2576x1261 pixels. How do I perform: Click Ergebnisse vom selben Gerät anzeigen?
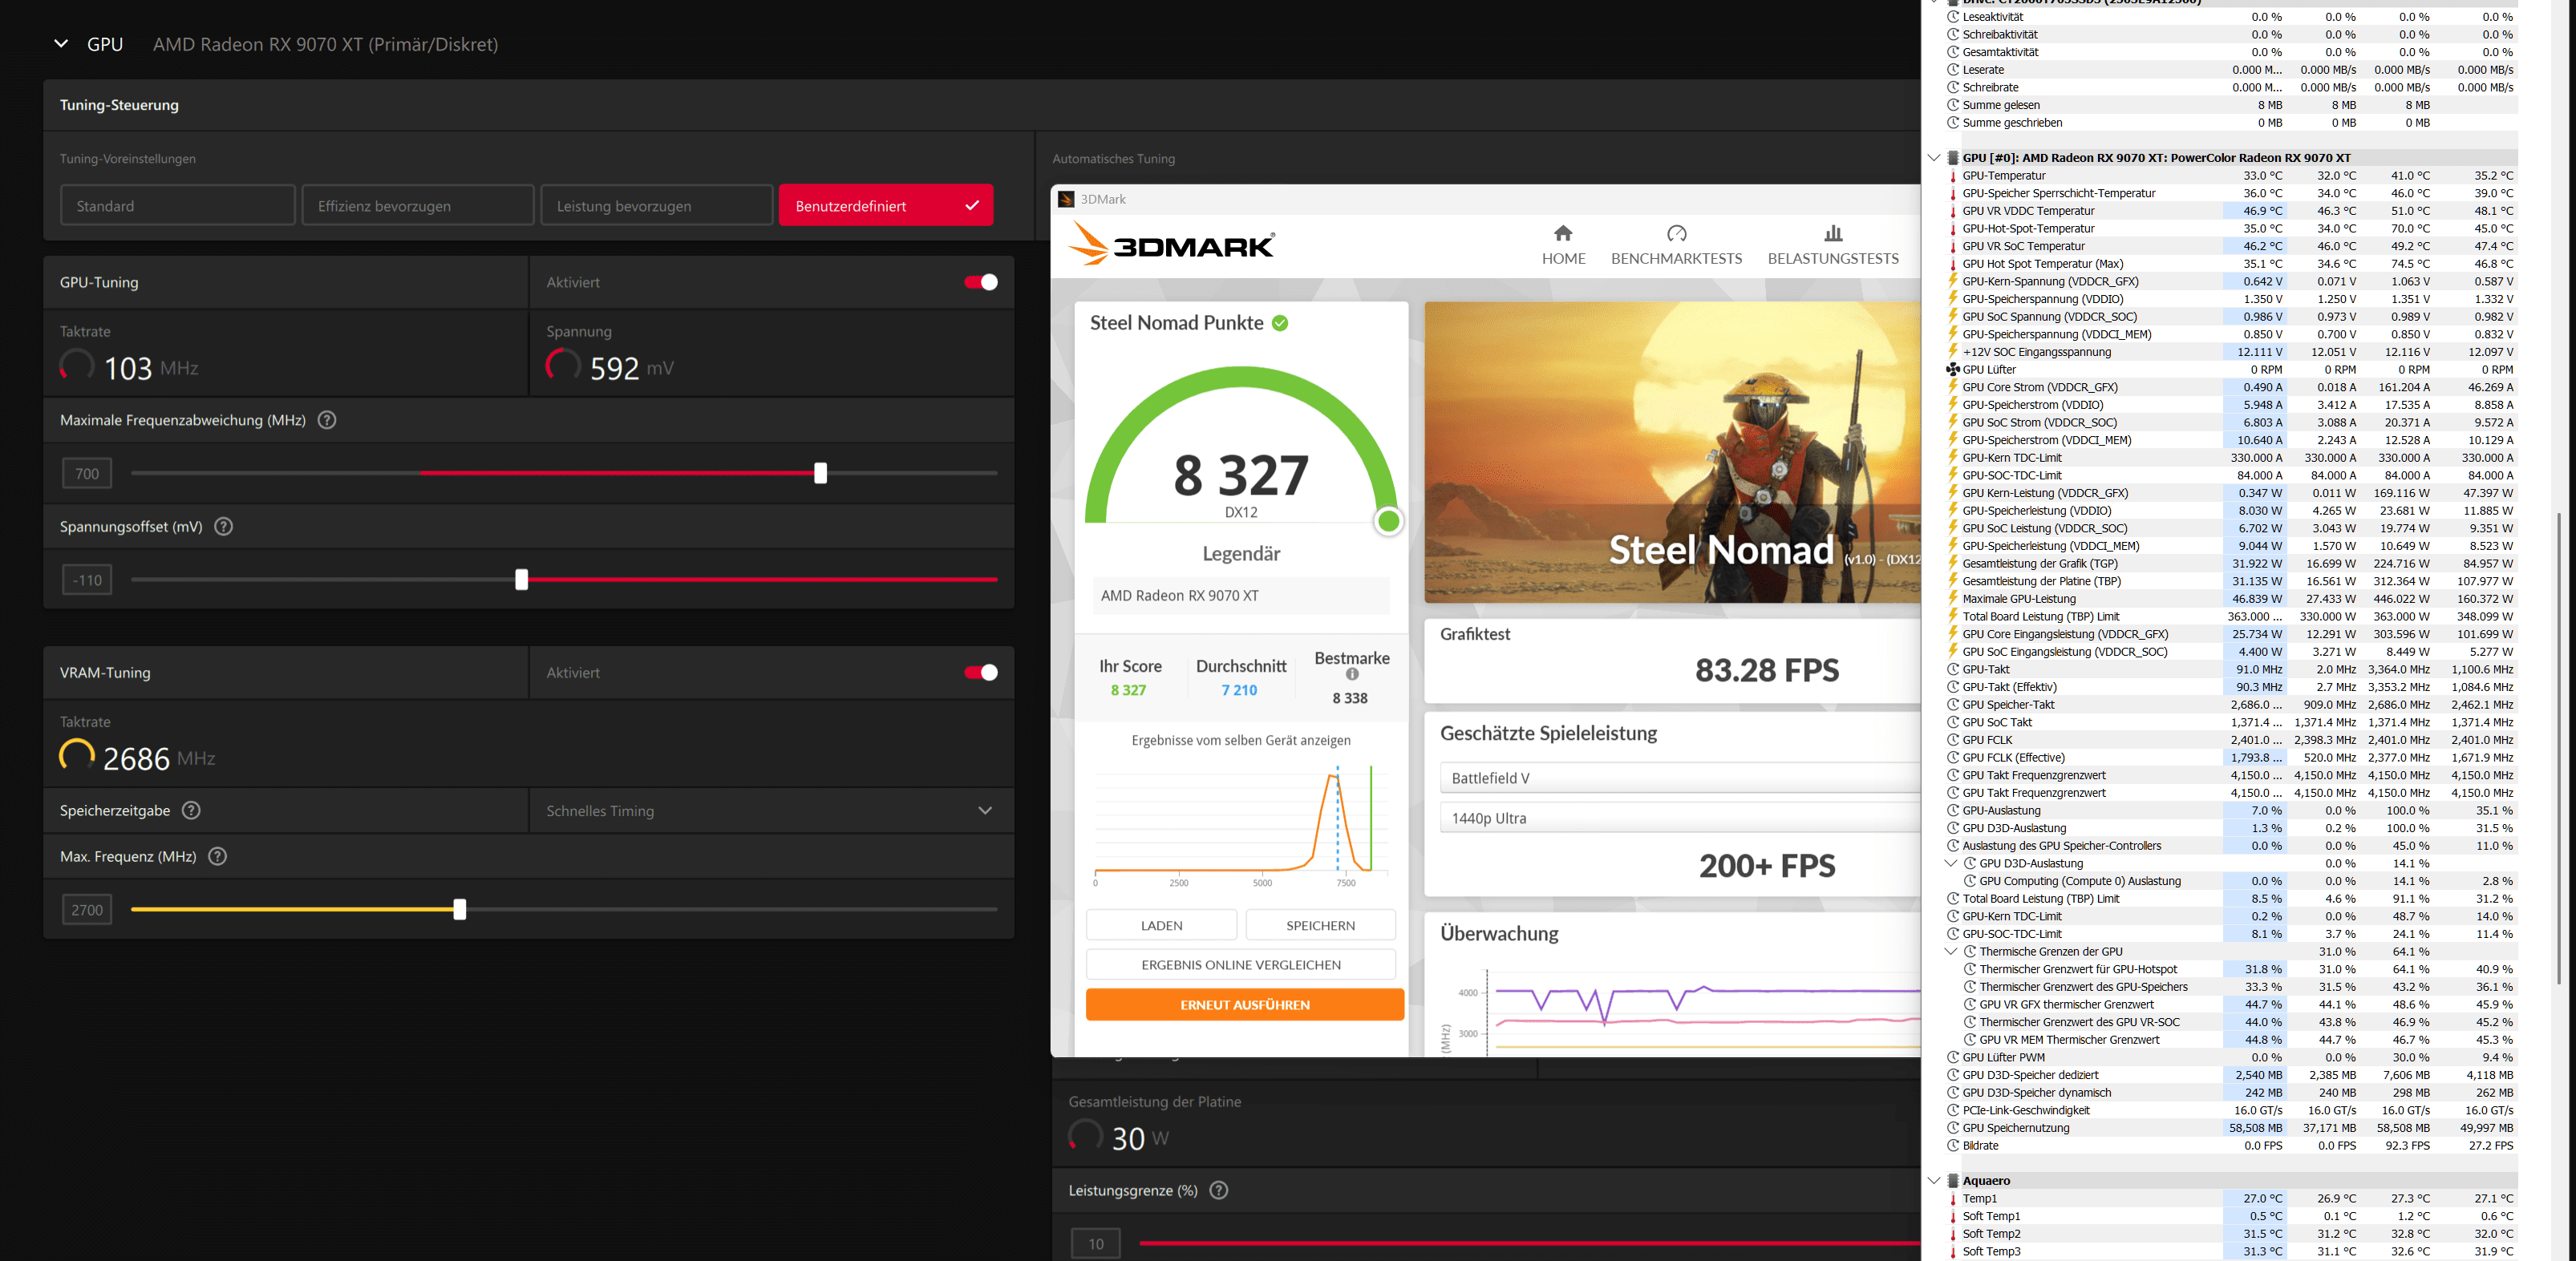[x=1241, y=741]
